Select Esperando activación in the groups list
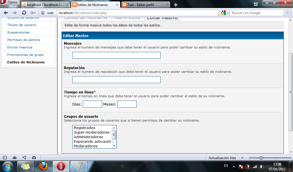This screenshot has height=172, width=293. point(92,142)
